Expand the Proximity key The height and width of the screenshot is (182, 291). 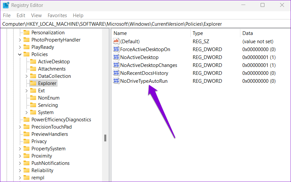(20, 156)
